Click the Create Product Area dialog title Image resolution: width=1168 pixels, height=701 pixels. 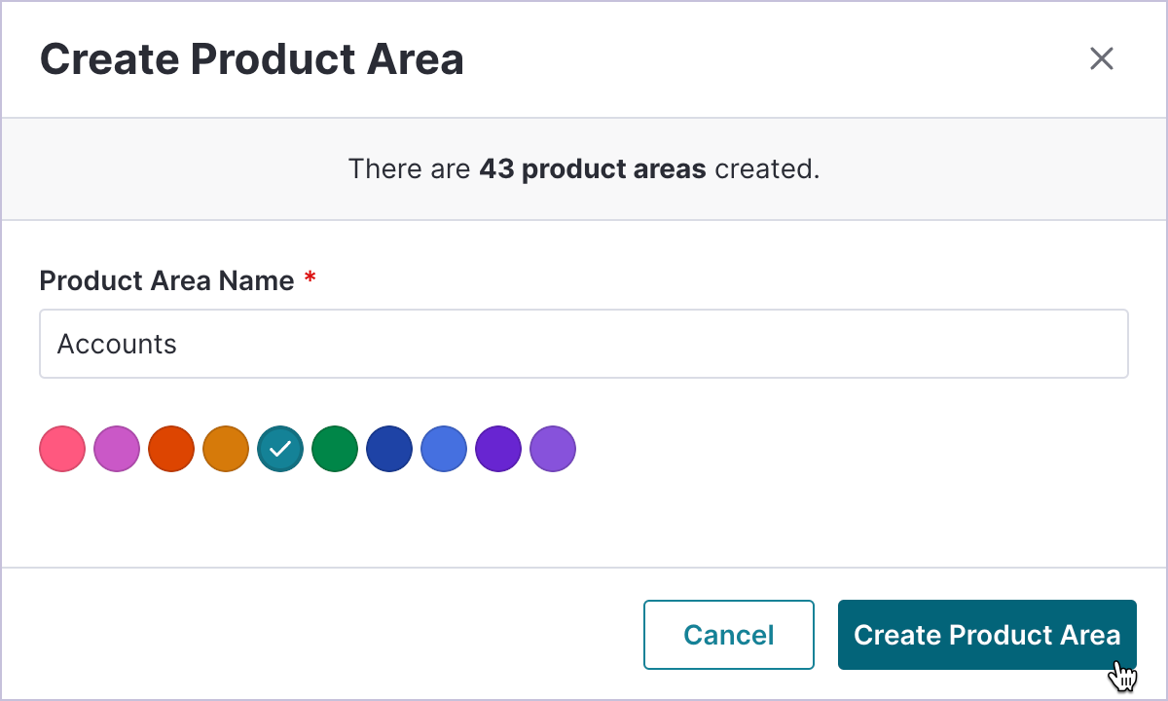pos(251,58)
